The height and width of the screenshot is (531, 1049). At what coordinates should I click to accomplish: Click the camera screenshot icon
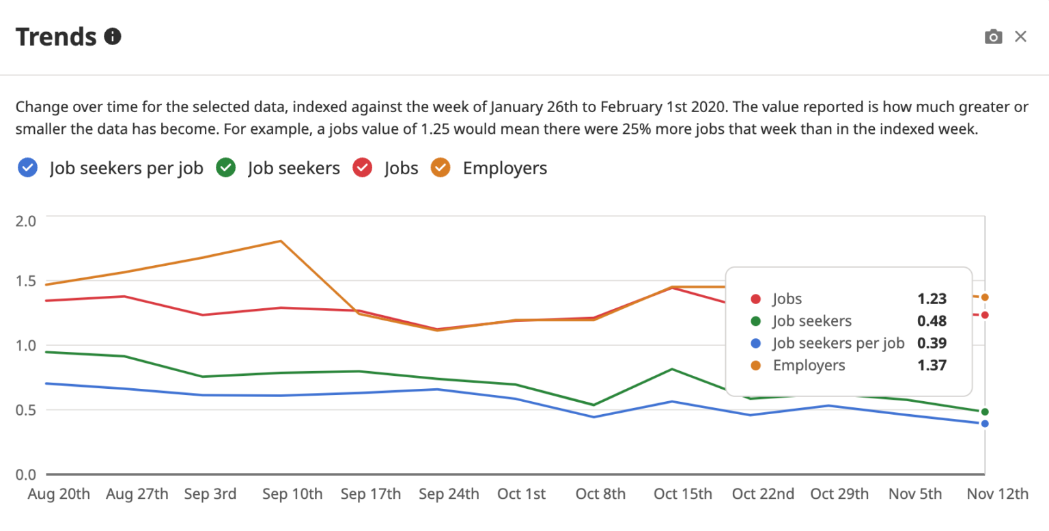point(994,36)
